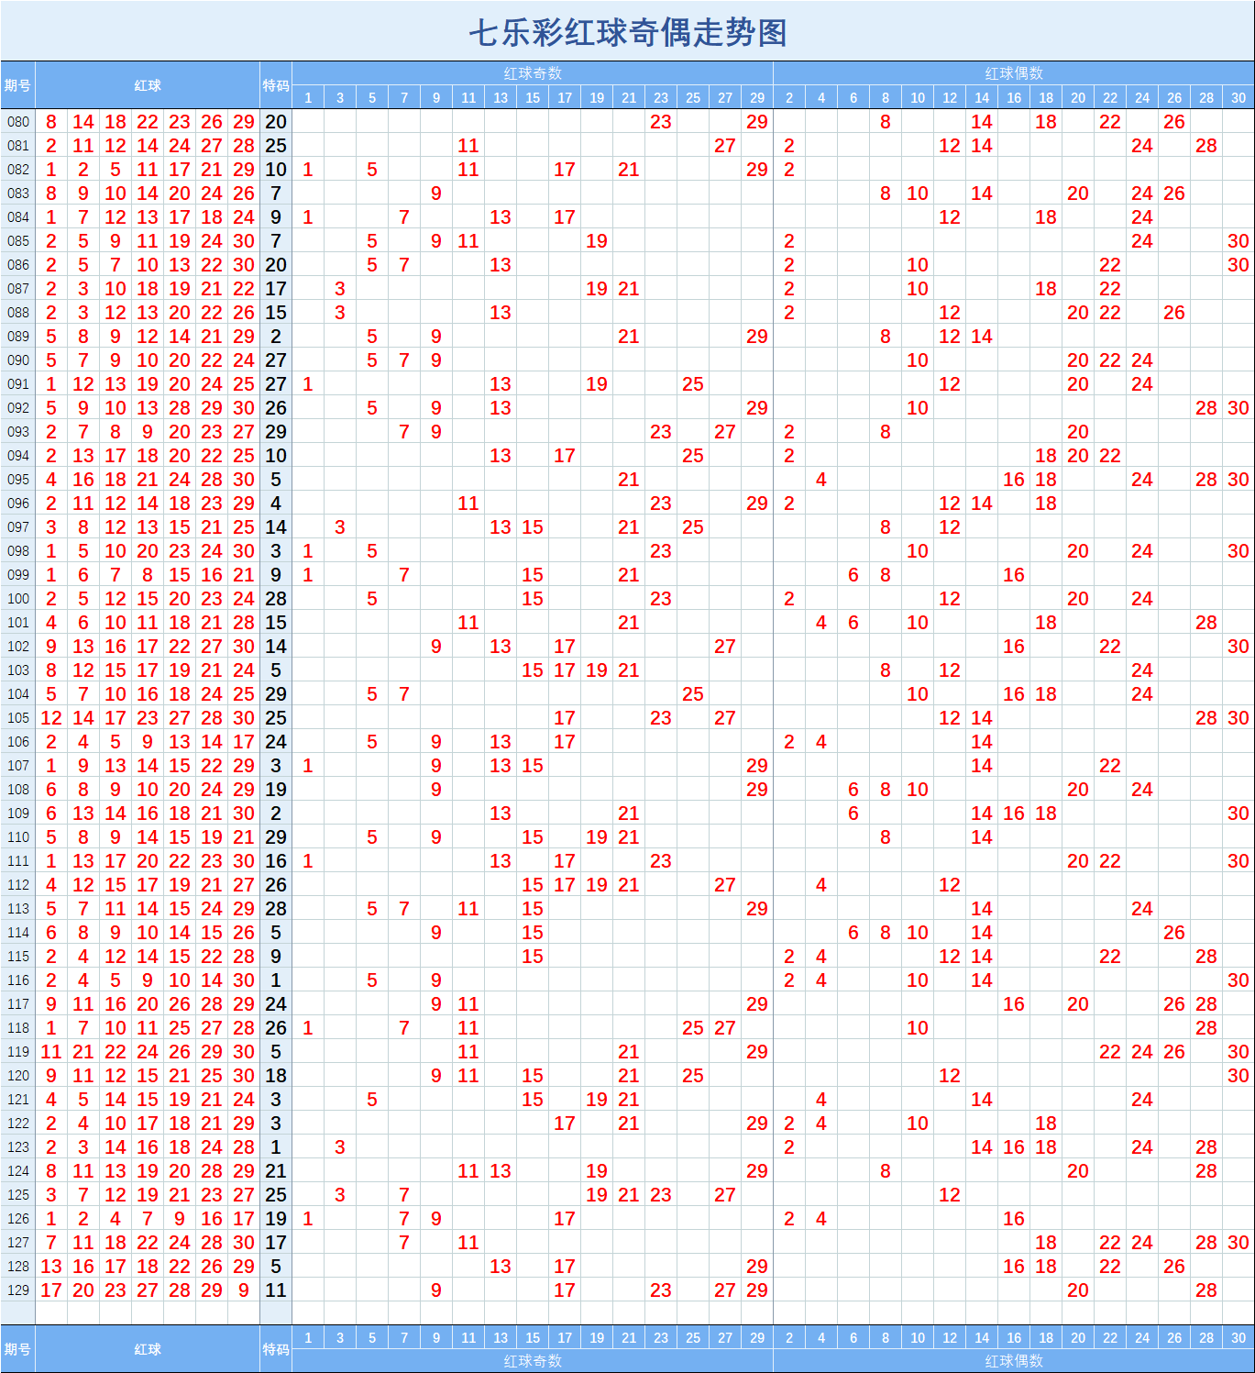Select period number 125
1255x1373 pixels.
click(18, 1195)
